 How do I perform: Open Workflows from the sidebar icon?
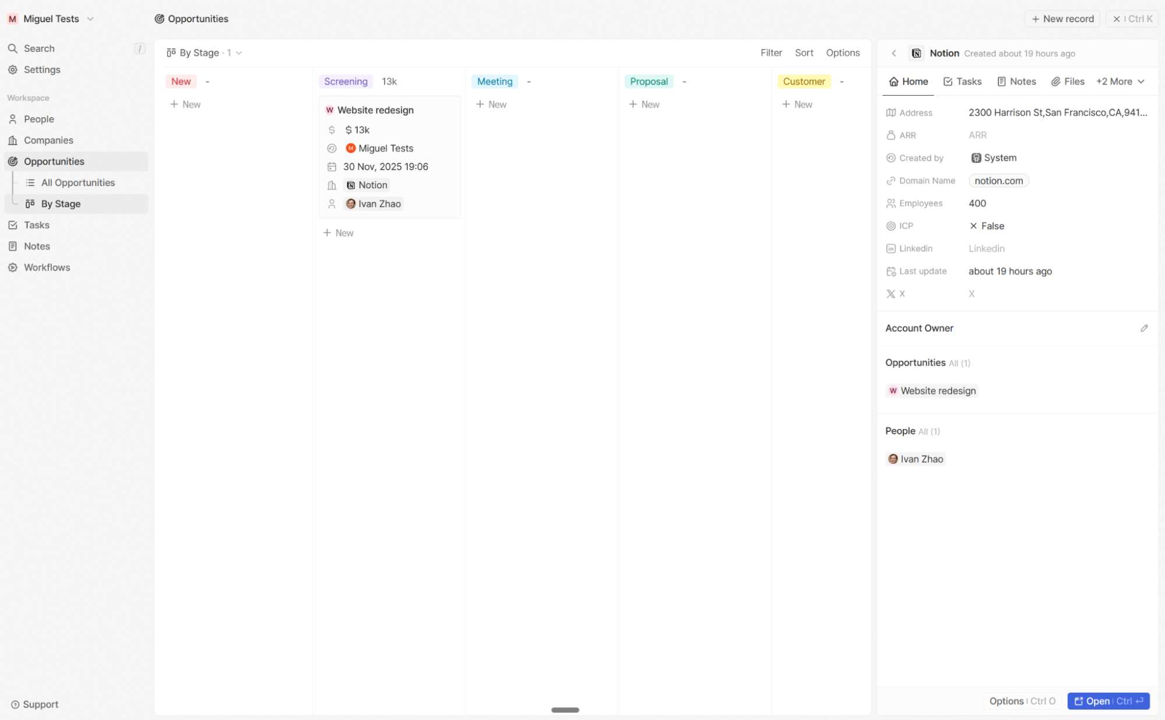(x=13, y=268)
